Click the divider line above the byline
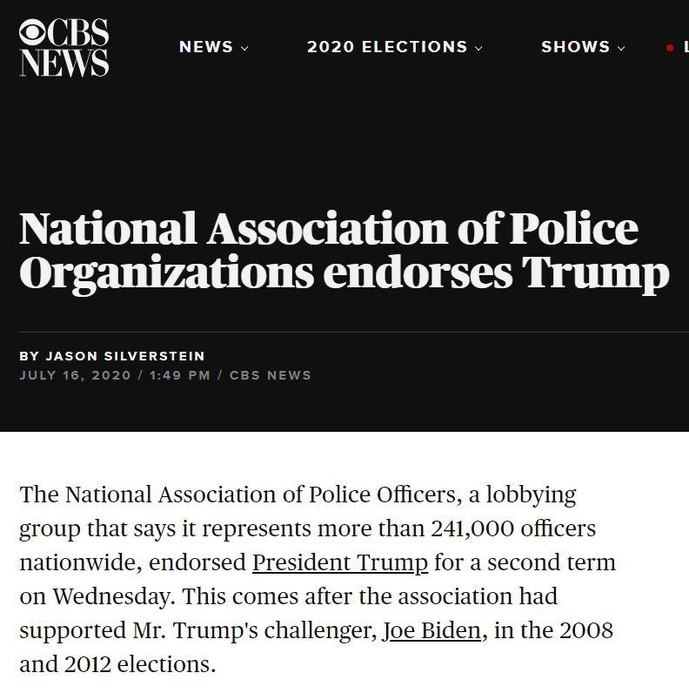689x693 pixels. (354, 332)
